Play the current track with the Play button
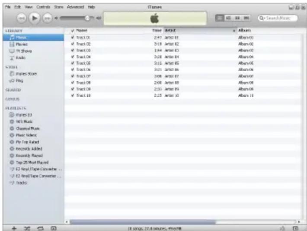 [x=35, y=18]
